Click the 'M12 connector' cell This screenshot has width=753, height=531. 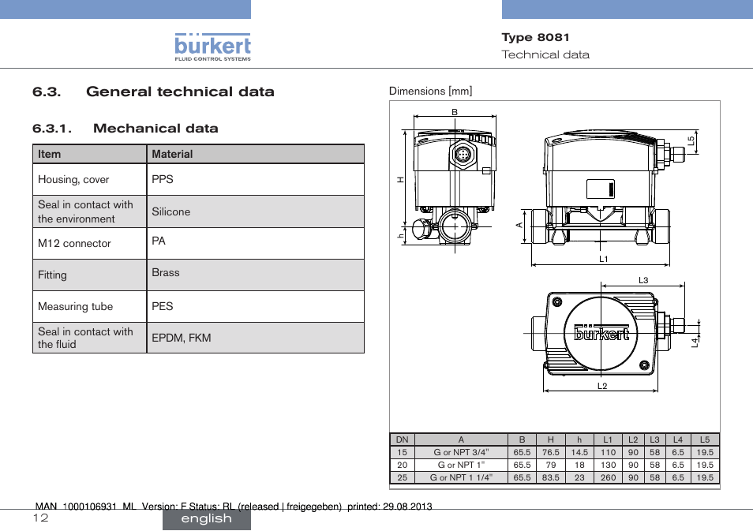pos(89,244)
